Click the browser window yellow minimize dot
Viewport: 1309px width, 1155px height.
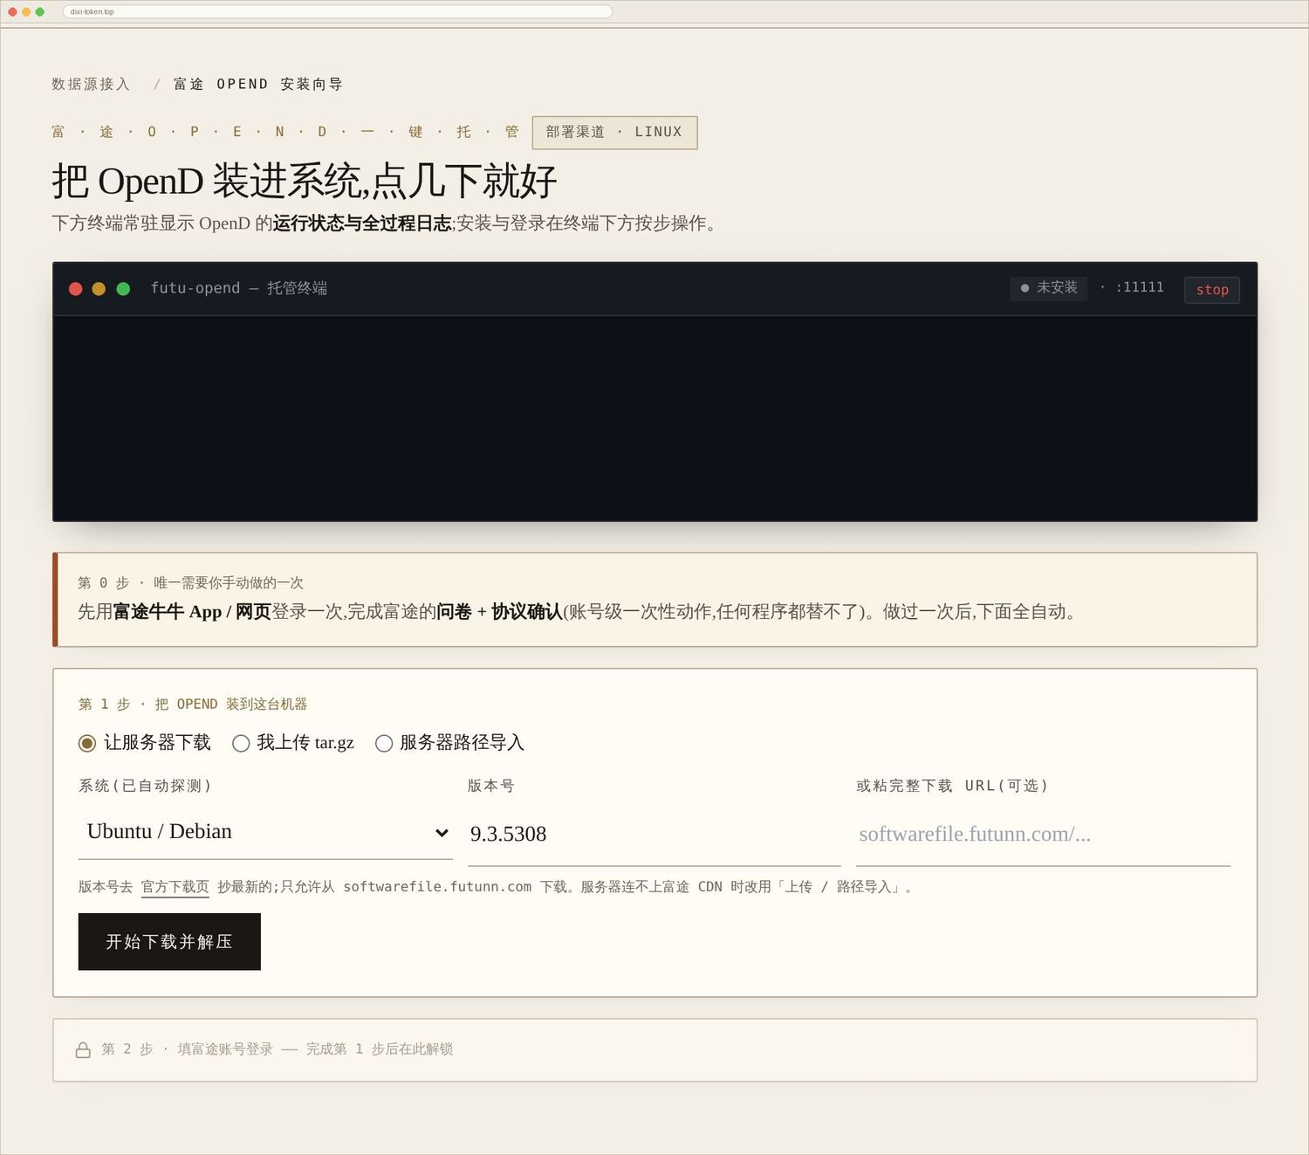point(26,11)
